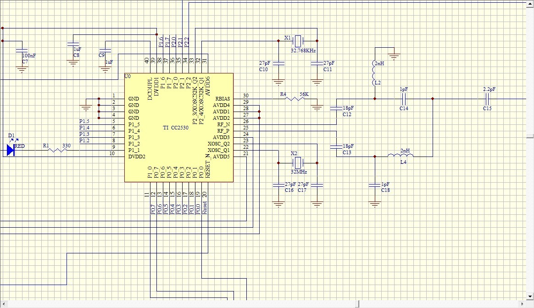This screenshot has height=308, width=534.
Task: Select the 'RF_N' pin name
Action: pyautogui.click(x=223, y=124)
